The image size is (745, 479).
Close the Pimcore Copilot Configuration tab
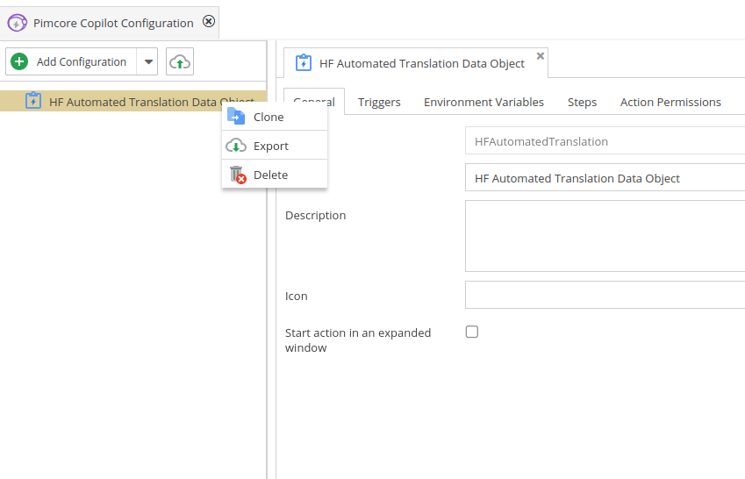[209, 21]
